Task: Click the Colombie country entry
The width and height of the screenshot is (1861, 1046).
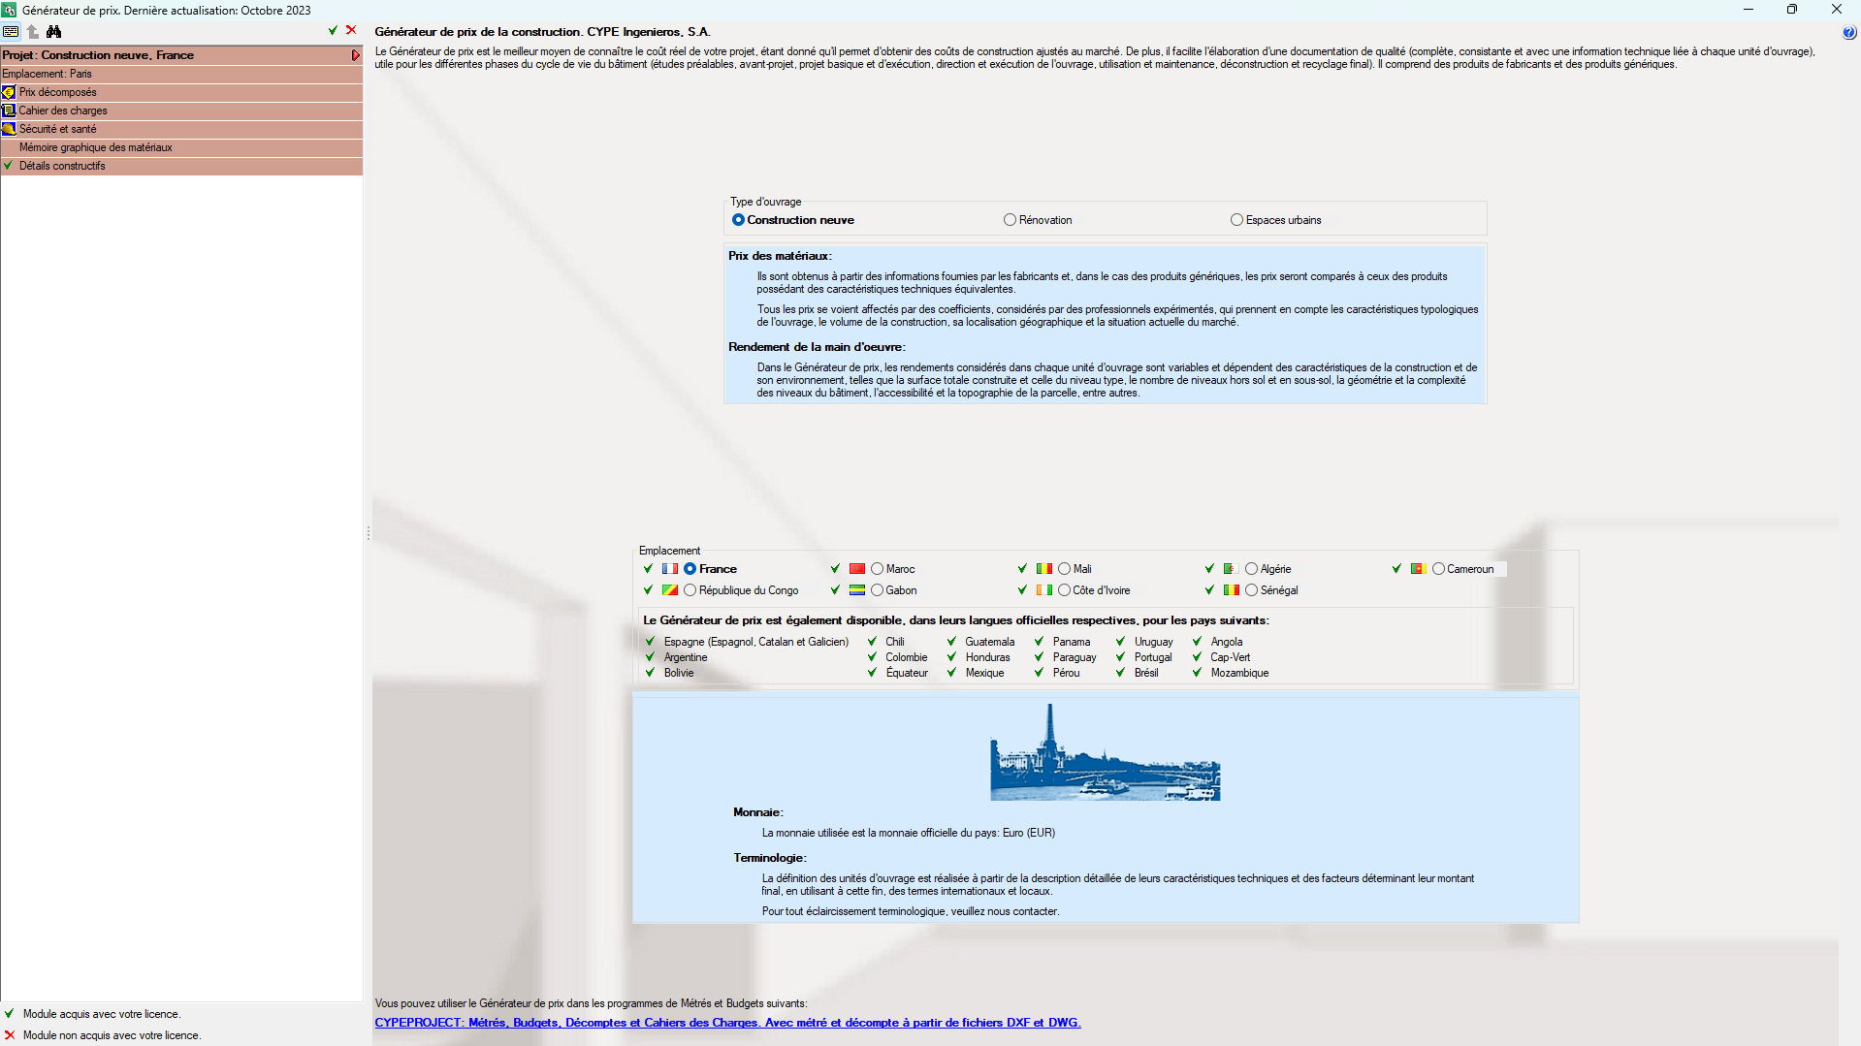Action: [x=907, y=657]
